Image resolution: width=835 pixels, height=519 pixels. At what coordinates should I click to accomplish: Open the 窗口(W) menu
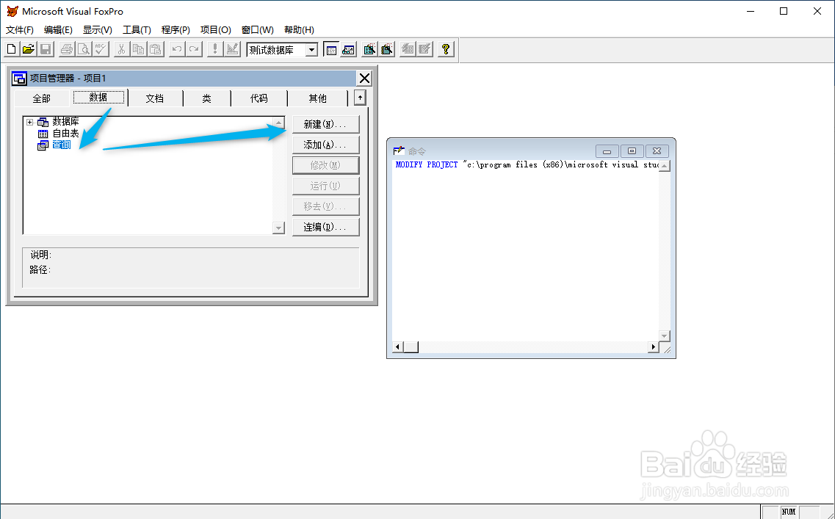click(258, 30)
